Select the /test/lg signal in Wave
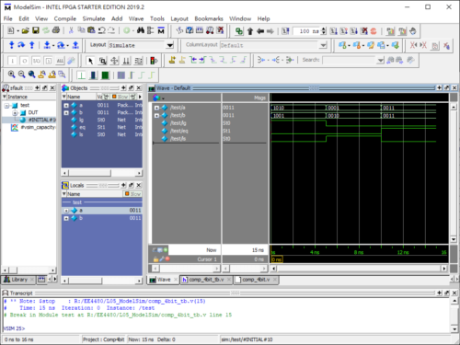 coord(178,123)
